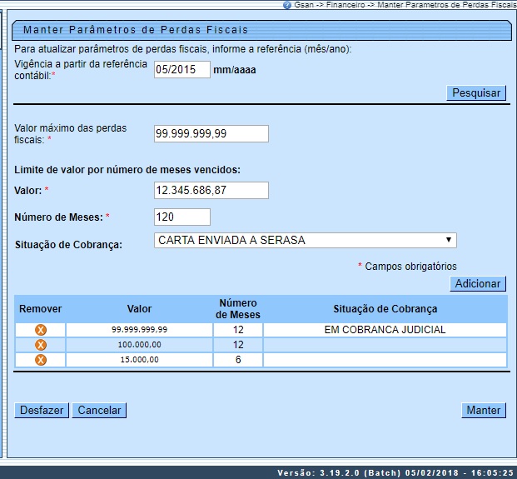
Task: Focus the Vigência referência contábil field
Action: pyautogui.click(x=182, y=70)
